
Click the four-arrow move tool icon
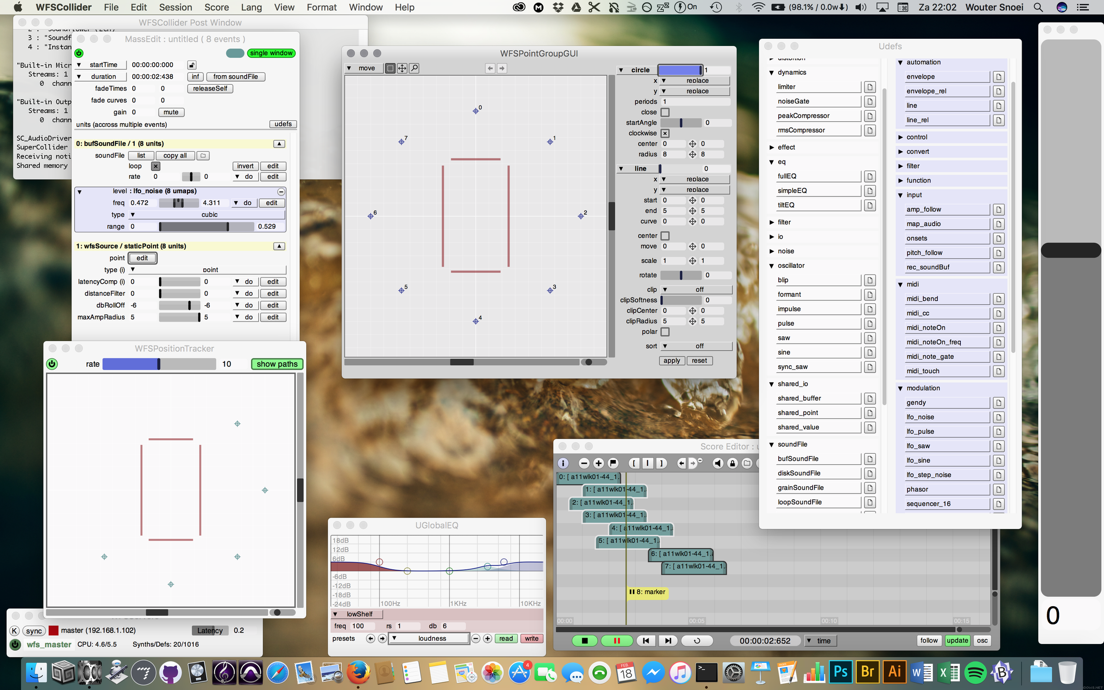(x=402, y=68)
